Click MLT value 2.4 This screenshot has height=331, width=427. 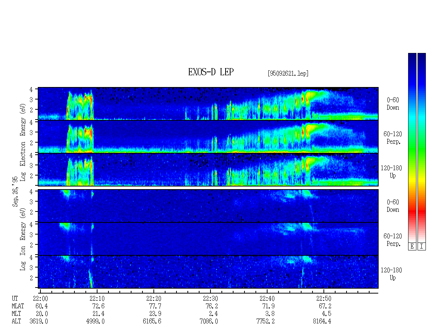pos(213,314)
